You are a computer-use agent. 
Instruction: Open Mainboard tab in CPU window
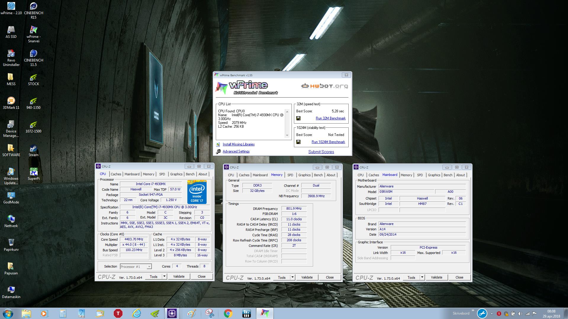(x=132, y=174)
